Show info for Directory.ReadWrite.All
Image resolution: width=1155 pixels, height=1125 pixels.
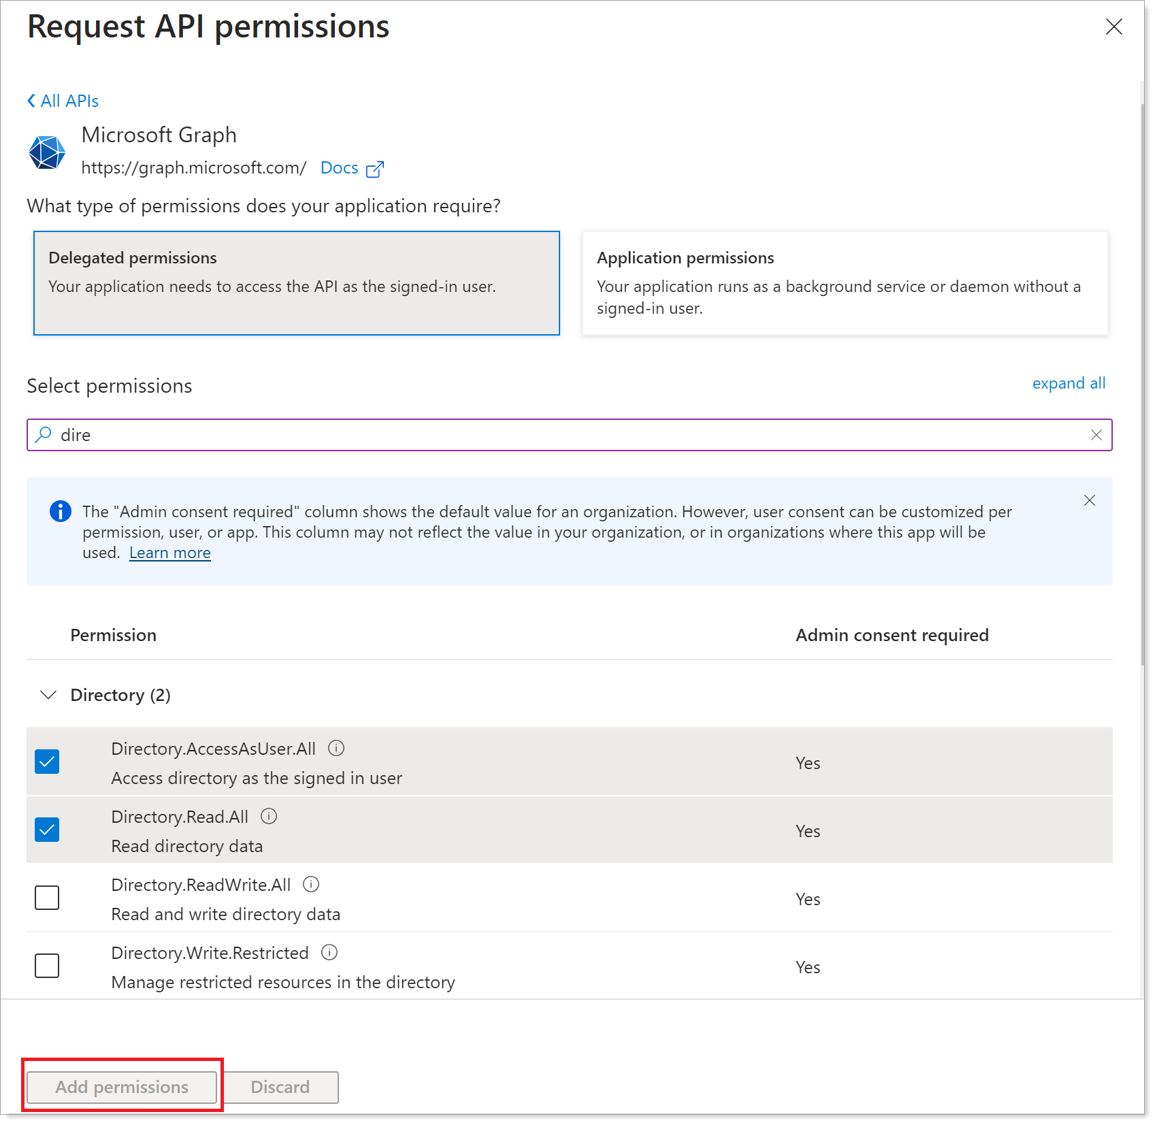coord(311,884)
